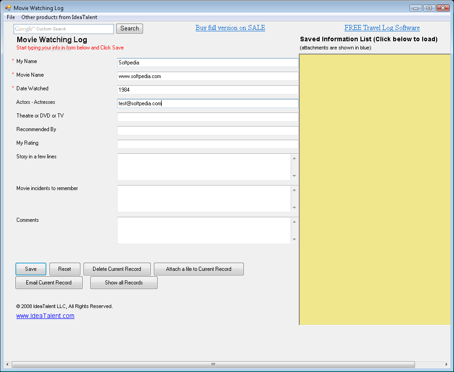Click the Search button
Screen dimensions: 454x372
129,28
